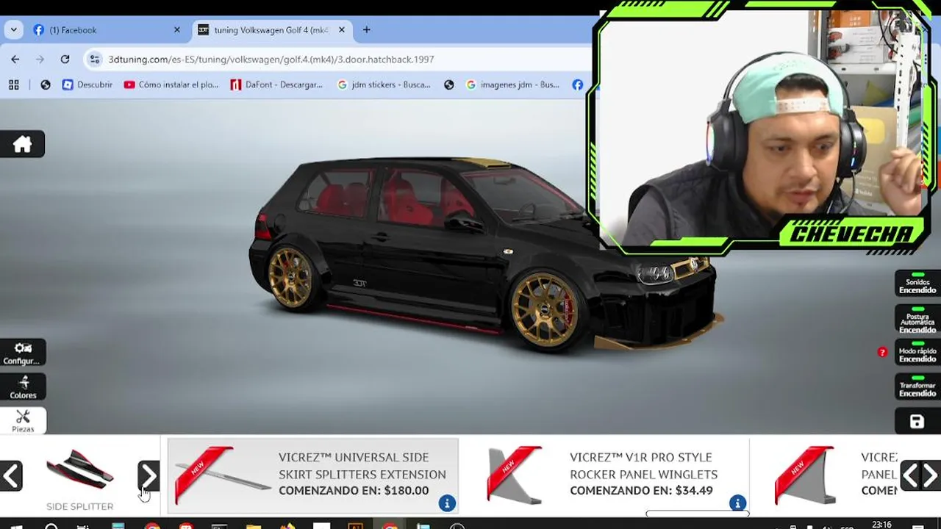Click the system clock showing 23:16

coord(881,525)
